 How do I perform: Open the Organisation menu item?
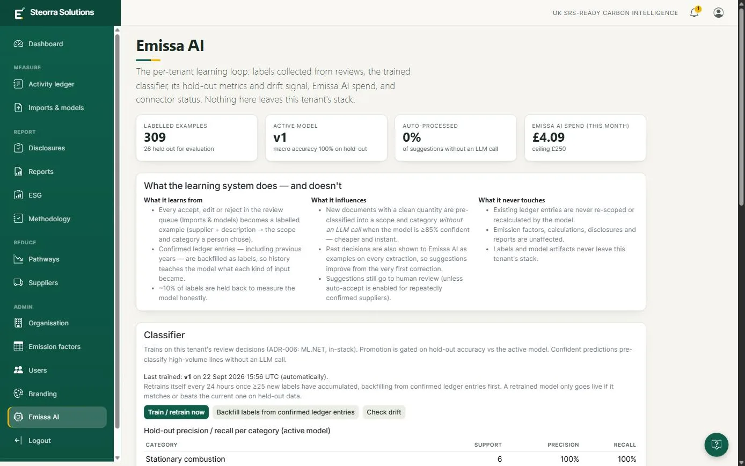[x=57, y=323]
